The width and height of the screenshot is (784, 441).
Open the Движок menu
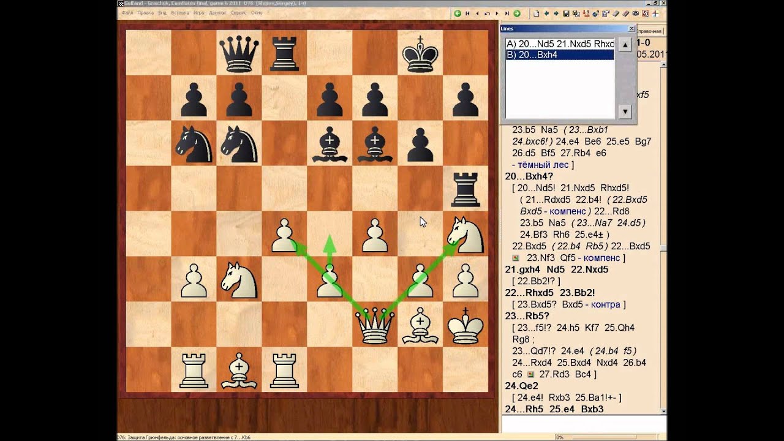pyautogui.click(x=217, y=13)
